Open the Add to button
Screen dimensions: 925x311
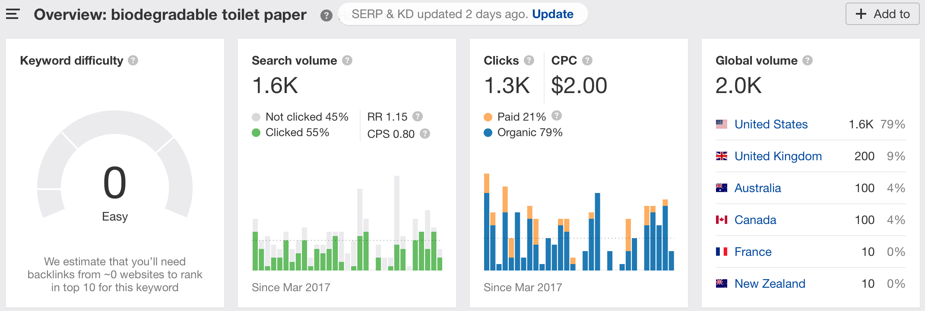coord(882,14)
